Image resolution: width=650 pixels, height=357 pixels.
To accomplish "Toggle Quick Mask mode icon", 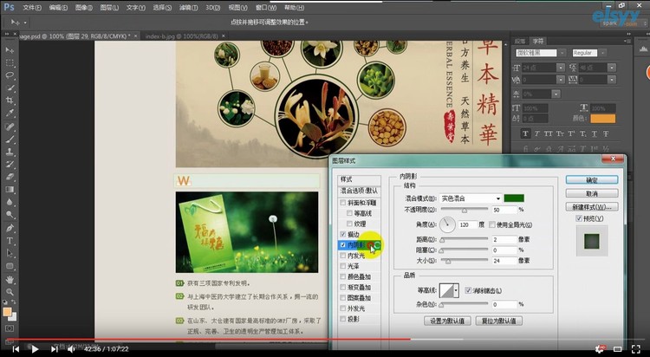I will [10, 328].
